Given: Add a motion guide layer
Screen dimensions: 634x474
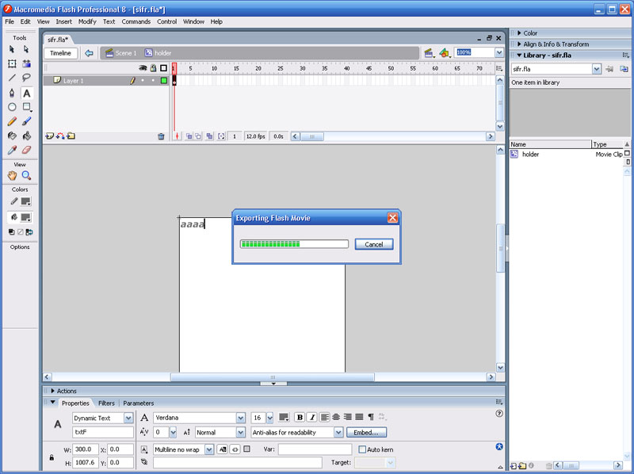Looking at the screenshot, I should point(60,136).
